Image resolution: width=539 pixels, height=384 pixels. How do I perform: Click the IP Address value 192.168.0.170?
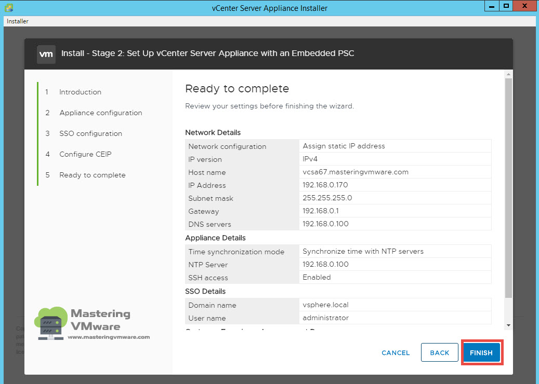coord(325,185)
